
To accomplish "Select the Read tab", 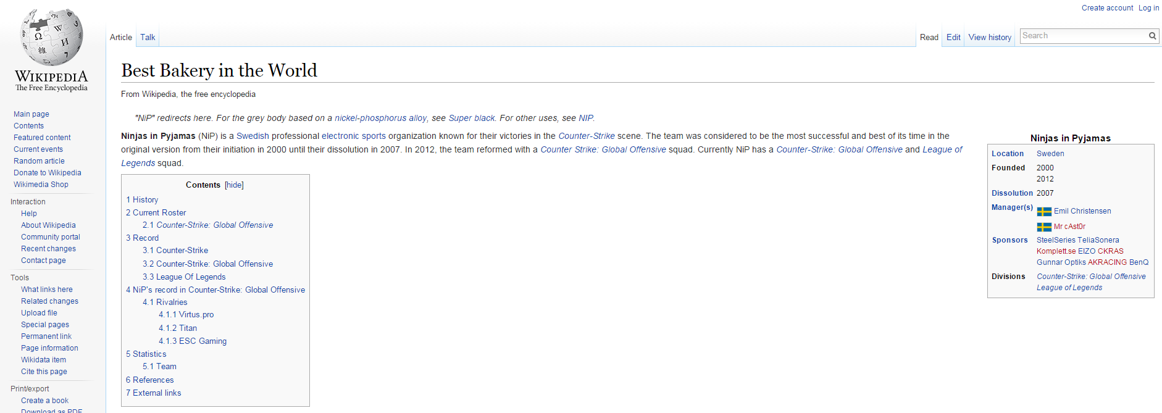I will [x=929, y=37].
